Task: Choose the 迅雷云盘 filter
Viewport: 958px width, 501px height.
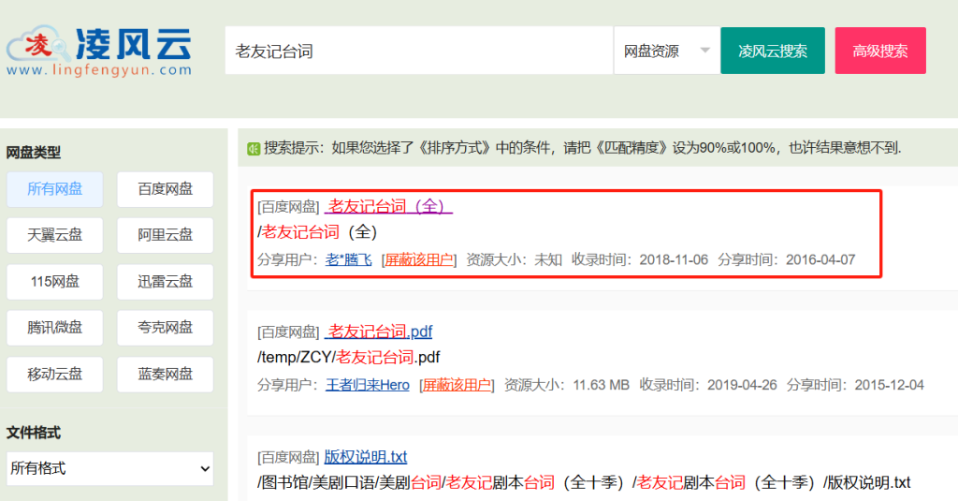Action: [165, 281]
